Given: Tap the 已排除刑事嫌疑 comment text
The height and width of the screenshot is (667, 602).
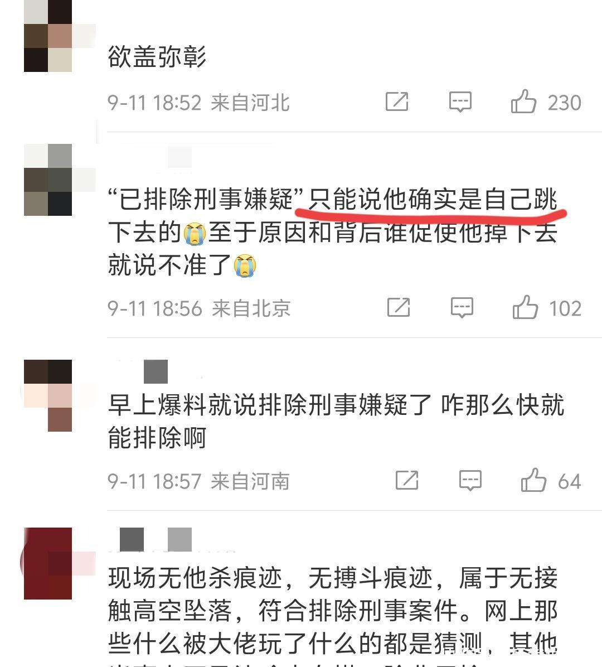Looking at the screenshot, I should point(332,232).
